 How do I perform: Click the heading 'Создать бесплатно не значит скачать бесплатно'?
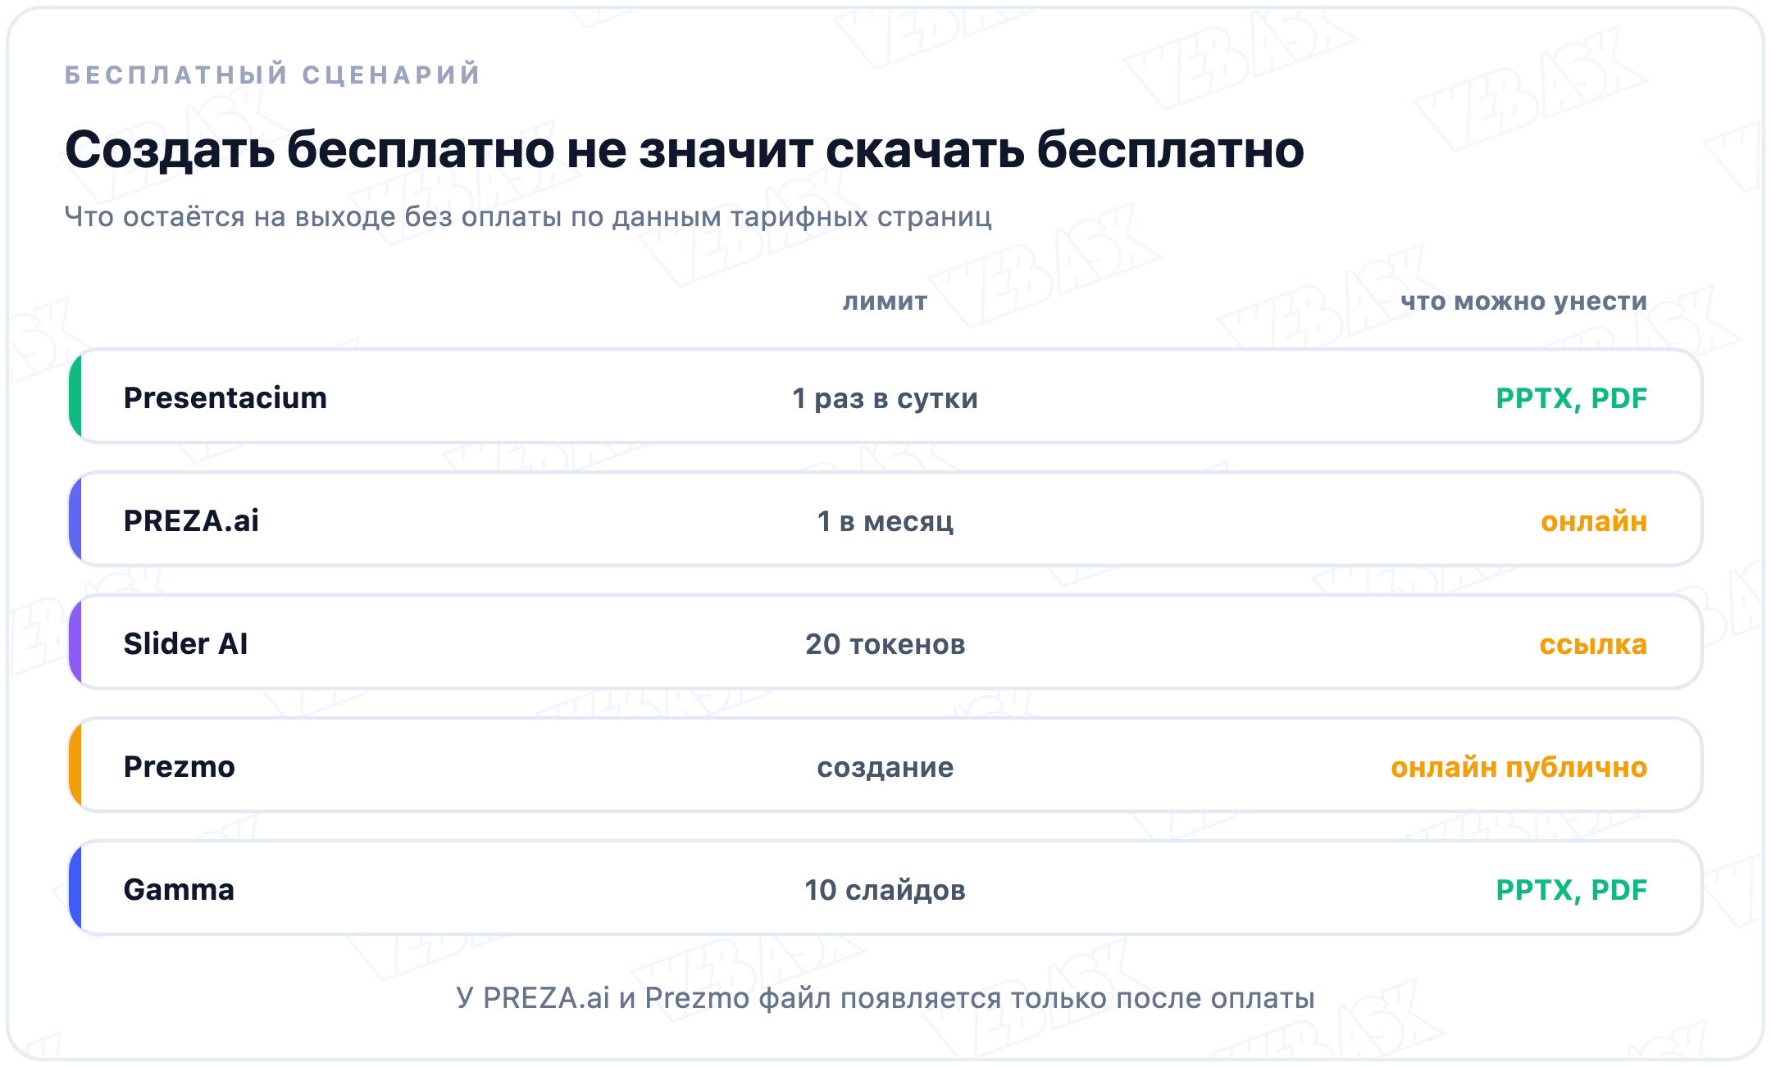[685, 151]
